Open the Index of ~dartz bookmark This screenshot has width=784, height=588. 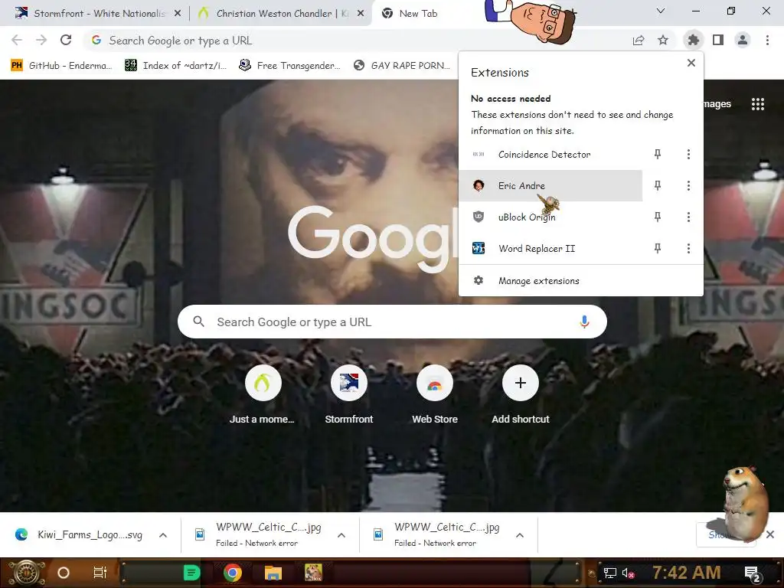(x=176, y=66)
